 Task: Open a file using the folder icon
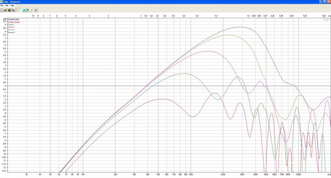pos(5,9)
